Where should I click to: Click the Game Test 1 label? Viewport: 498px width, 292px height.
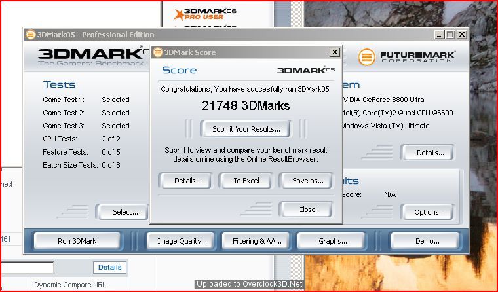coord(64,100)
